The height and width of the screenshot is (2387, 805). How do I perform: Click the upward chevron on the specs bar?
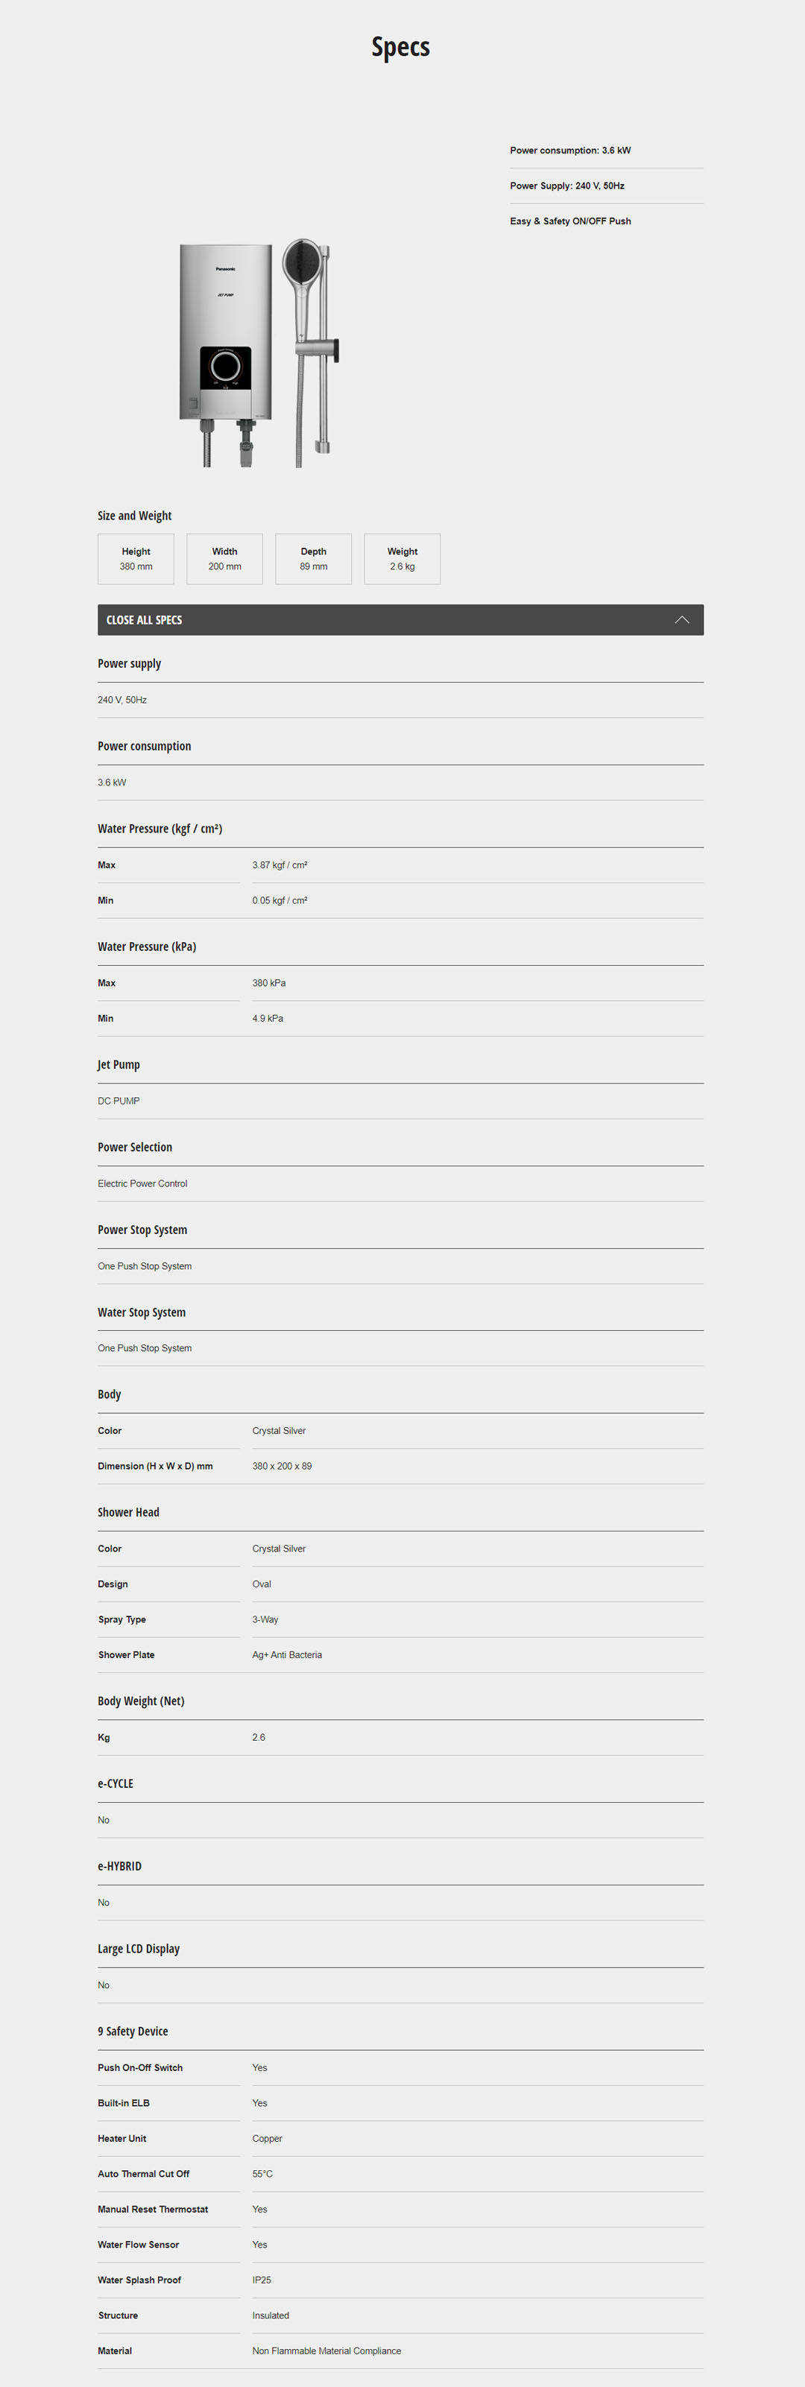pos(682,620)
